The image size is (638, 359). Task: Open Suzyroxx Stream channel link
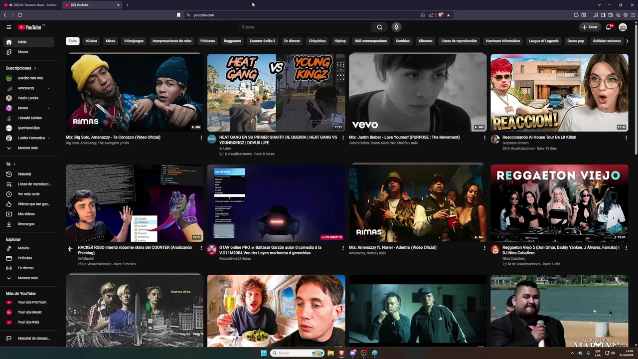click(515, 143)
